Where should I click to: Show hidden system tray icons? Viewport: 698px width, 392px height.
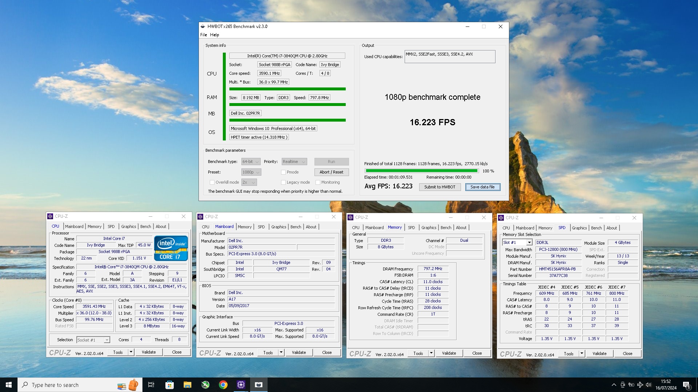tap(614, 385)
